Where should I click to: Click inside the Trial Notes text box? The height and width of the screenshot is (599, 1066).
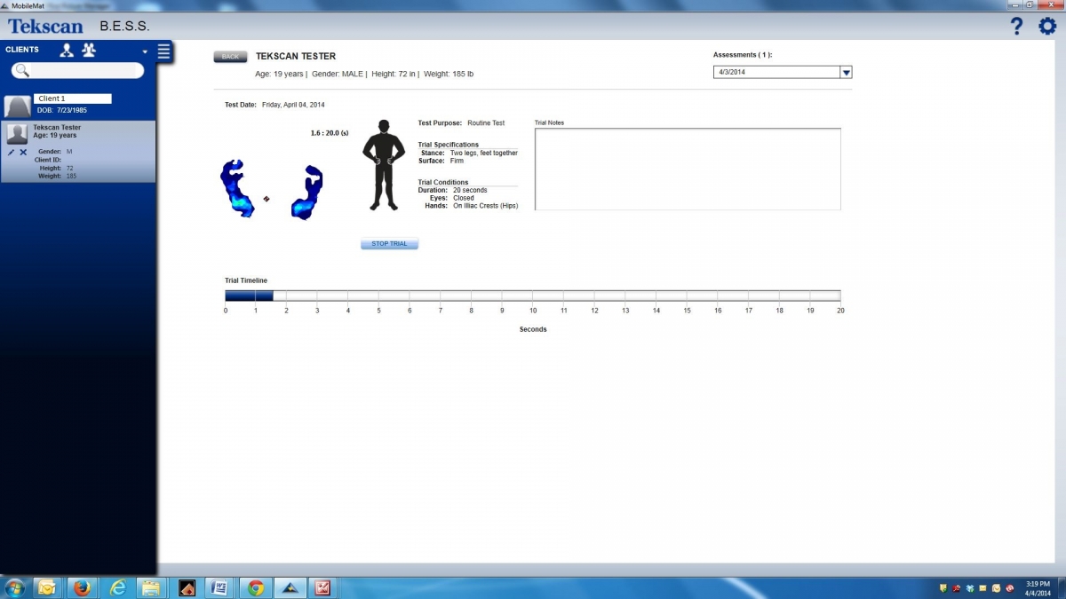click(x=687, y=169)
